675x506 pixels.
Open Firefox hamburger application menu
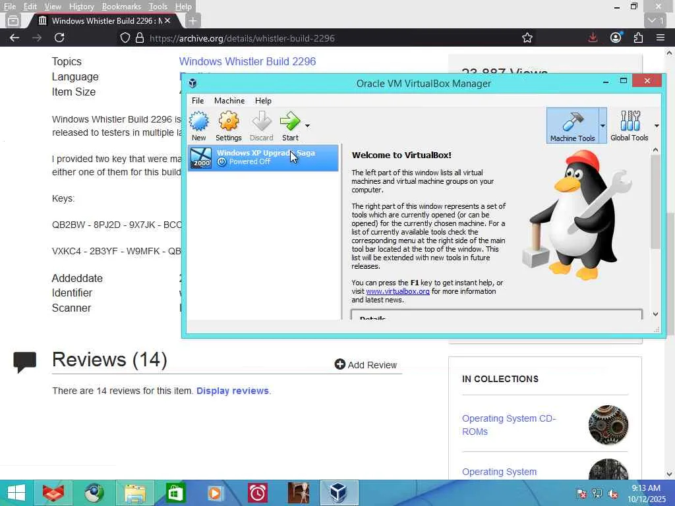point(660,38)
